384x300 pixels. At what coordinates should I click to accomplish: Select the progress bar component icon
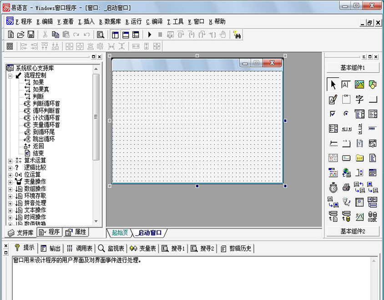click(x=372, y=128)
